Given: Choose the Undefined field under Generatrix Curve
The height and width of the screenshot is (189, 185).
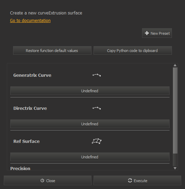Looking at the screenshot, I should [x=90, y=91].
